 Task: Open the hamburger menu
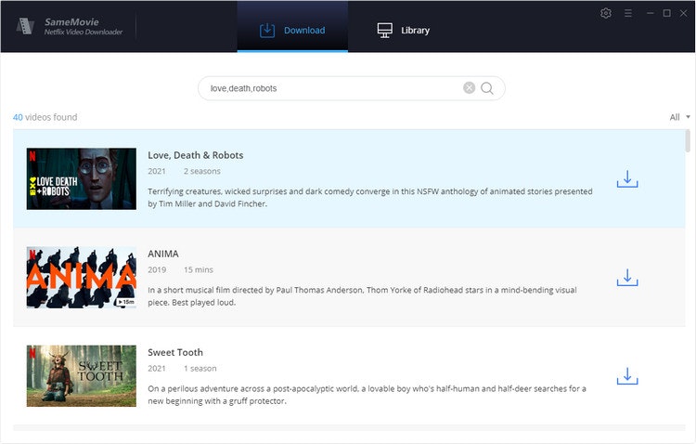[x=628, y=13]
